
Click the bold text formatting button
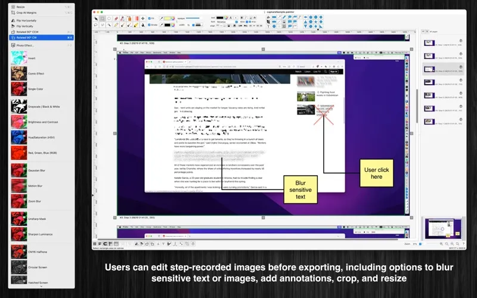[x=242, y=18]
